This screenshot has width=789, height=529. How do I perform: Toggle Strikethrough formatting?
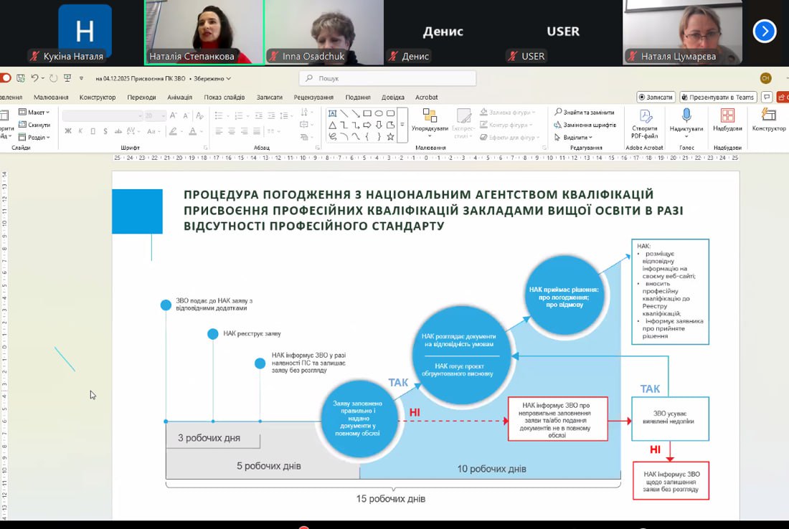(118, 131)
